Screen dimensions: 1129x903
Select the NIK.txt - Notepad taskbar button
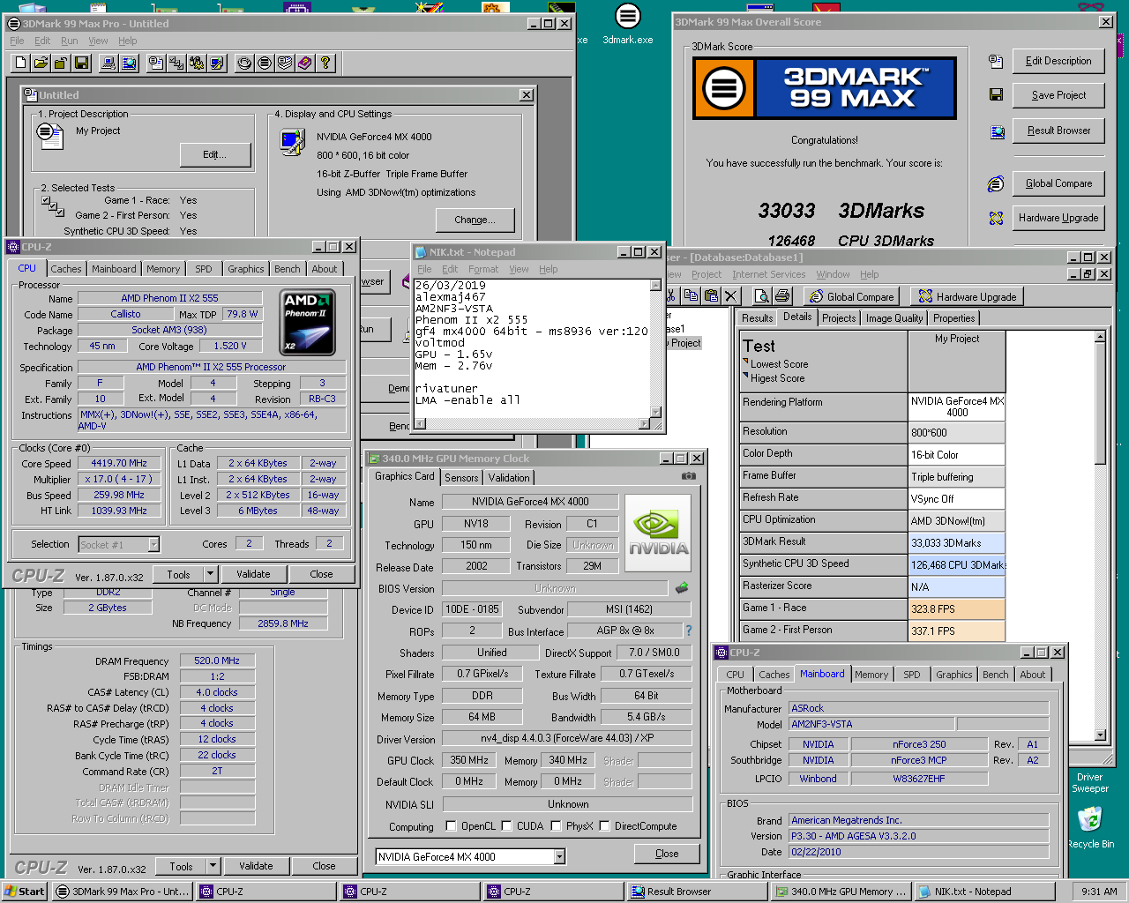pos(984,892)
